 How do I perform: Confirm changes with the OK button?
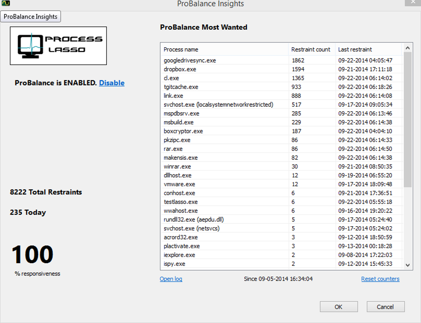click(338, 307)
